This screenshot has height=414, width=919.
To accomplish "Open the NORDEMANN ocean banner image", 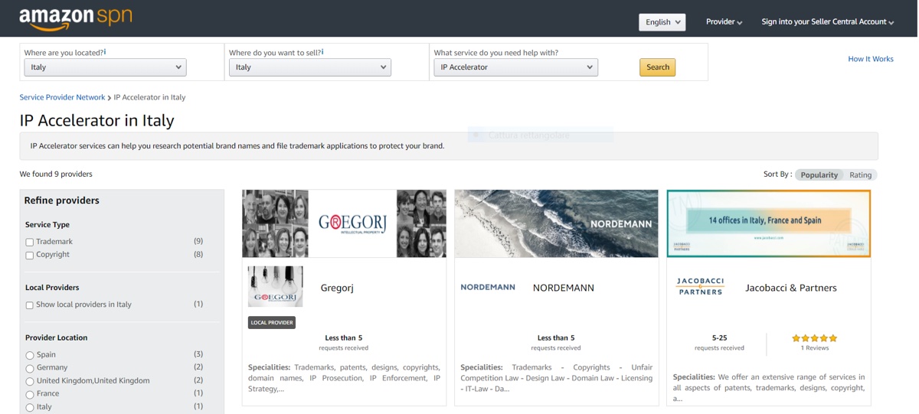I will tap(556, 223).
